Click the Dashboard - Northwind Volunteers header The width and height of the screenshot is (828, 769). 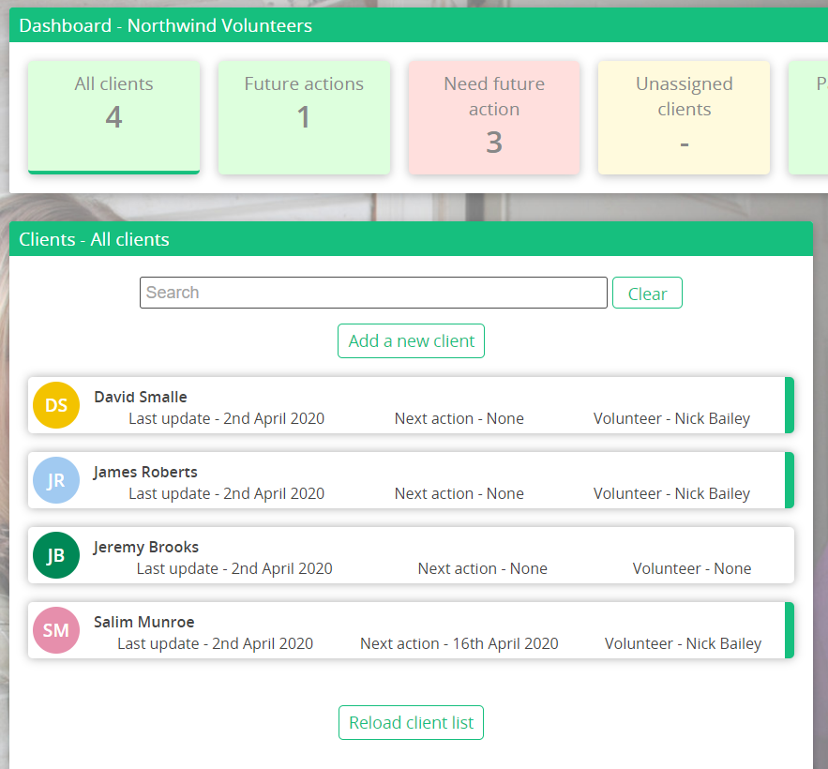[x=166, y=25]
